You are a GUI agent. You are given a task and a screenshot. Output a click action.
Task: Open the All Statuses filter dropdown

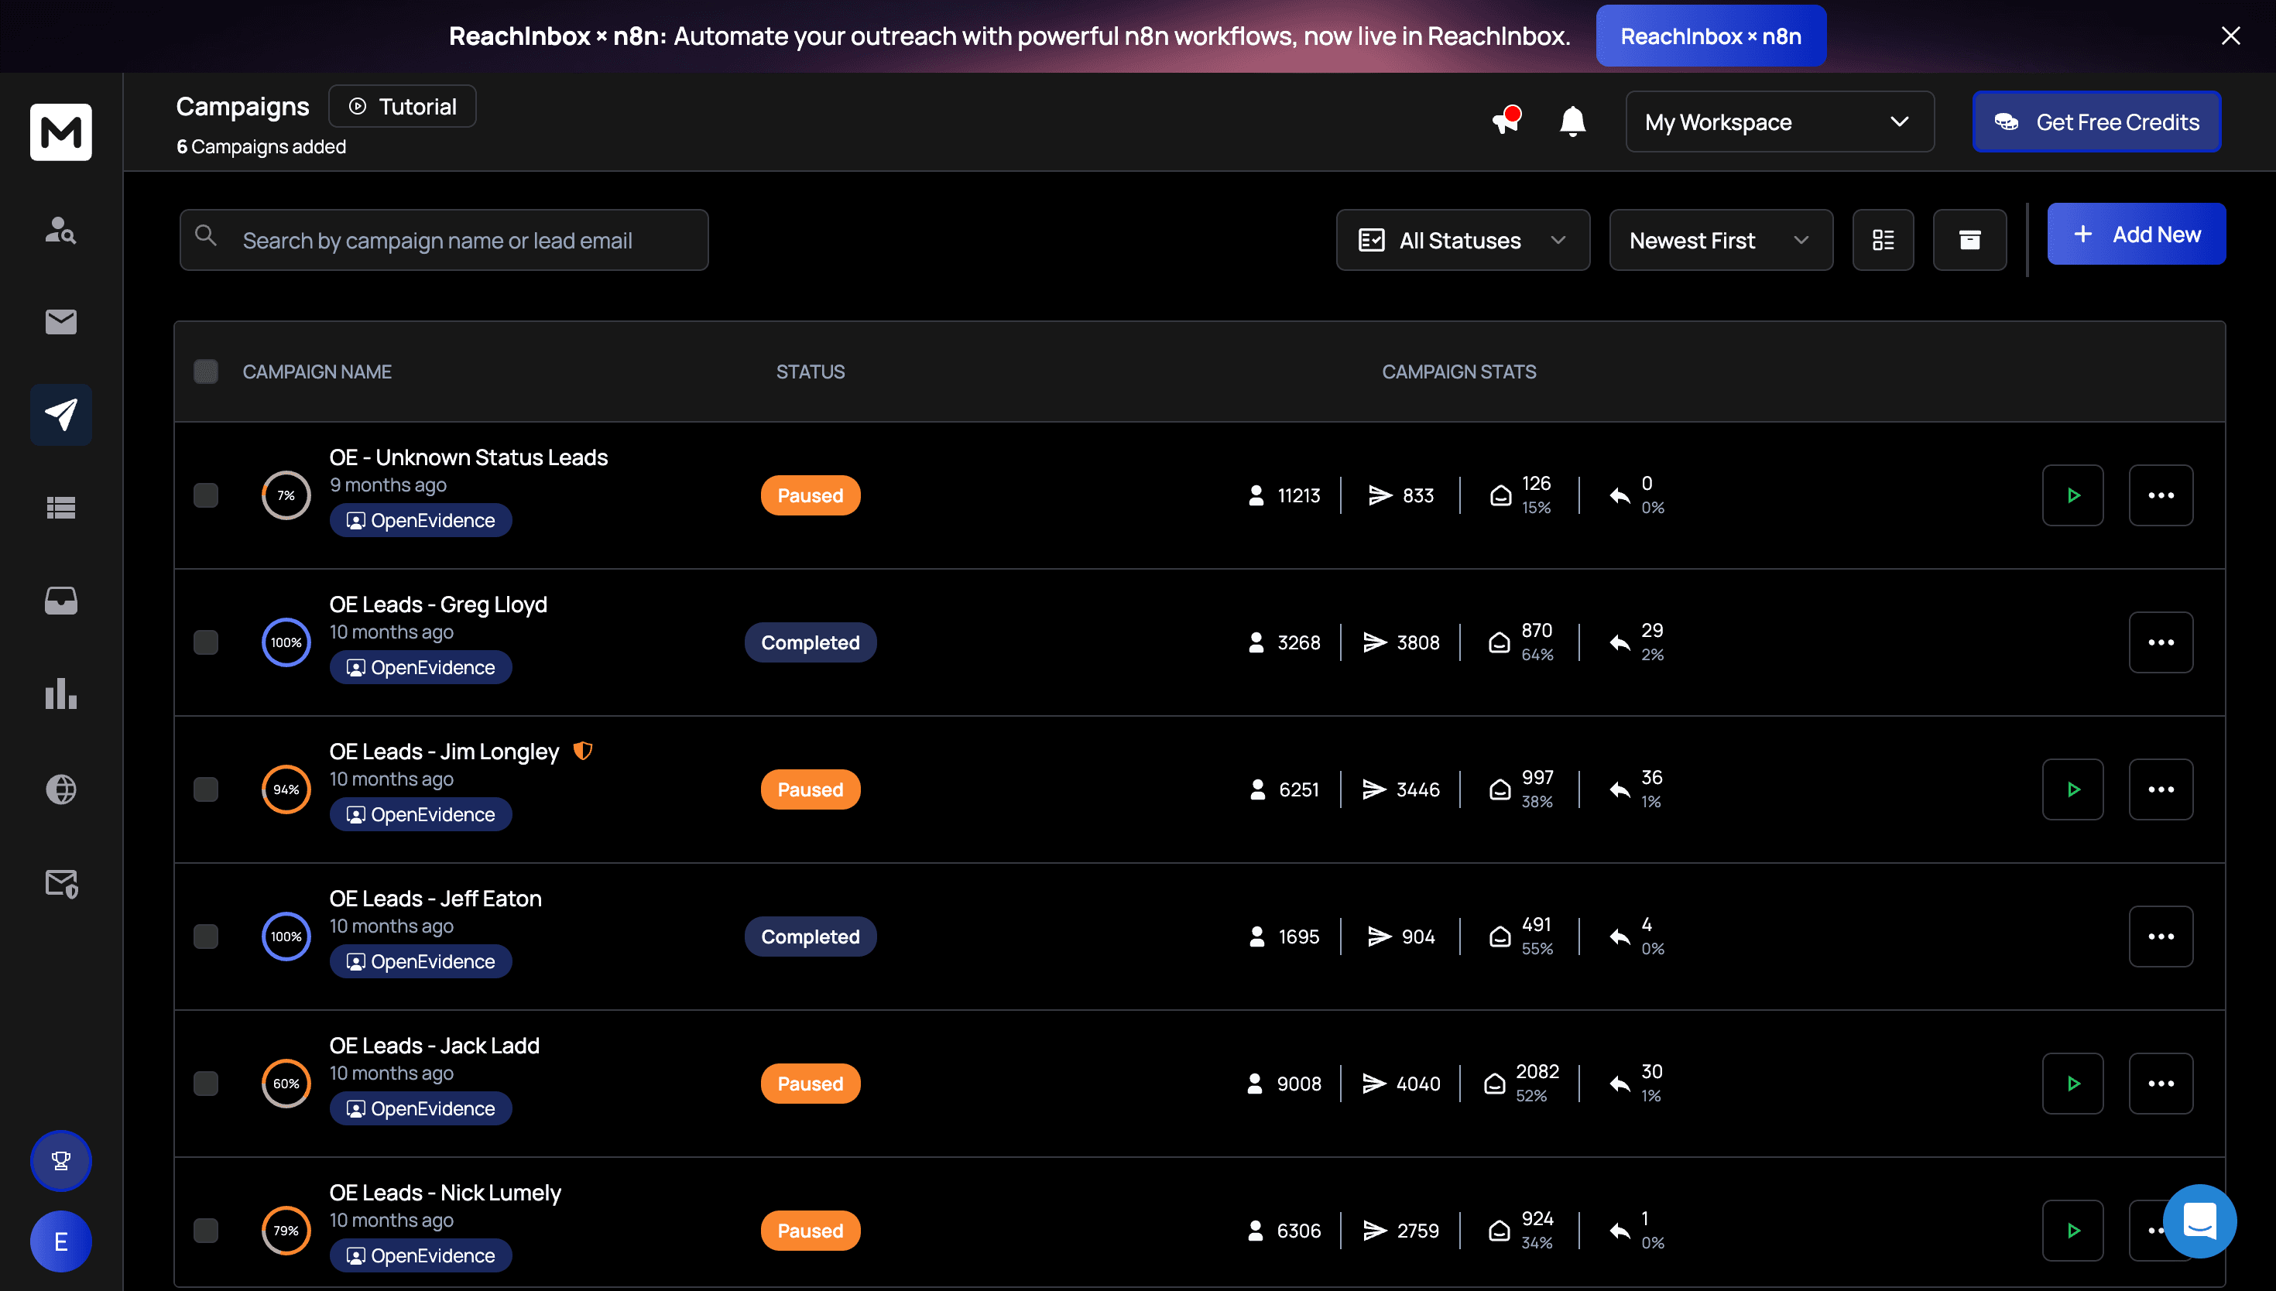tap(1462, 239)
